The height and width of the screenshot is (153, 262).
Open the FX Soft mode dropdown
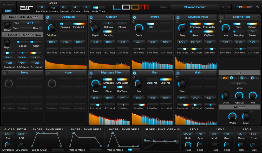240,83
